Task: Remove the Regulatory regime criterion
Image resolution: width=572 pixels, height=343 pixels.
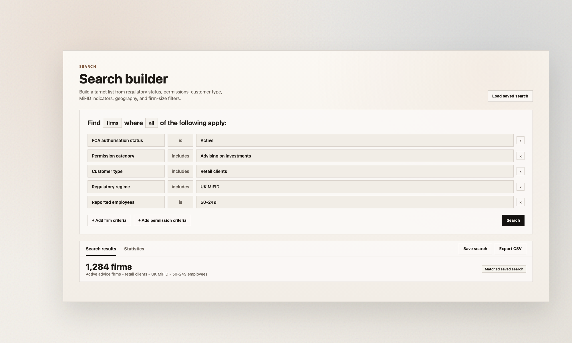Action: (x=520, y=187)
